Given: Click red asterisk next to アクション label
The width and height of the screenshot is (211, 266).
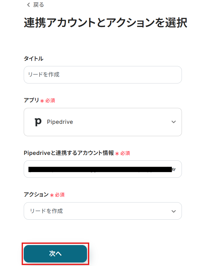Looking at the screenshot, I should 52,195.
